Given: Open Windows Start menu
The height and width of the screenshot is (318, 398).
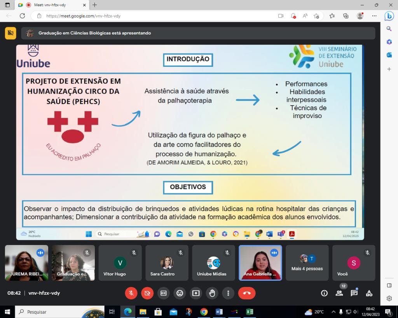Looking at the screenshot, I should (x=7, y=312).
